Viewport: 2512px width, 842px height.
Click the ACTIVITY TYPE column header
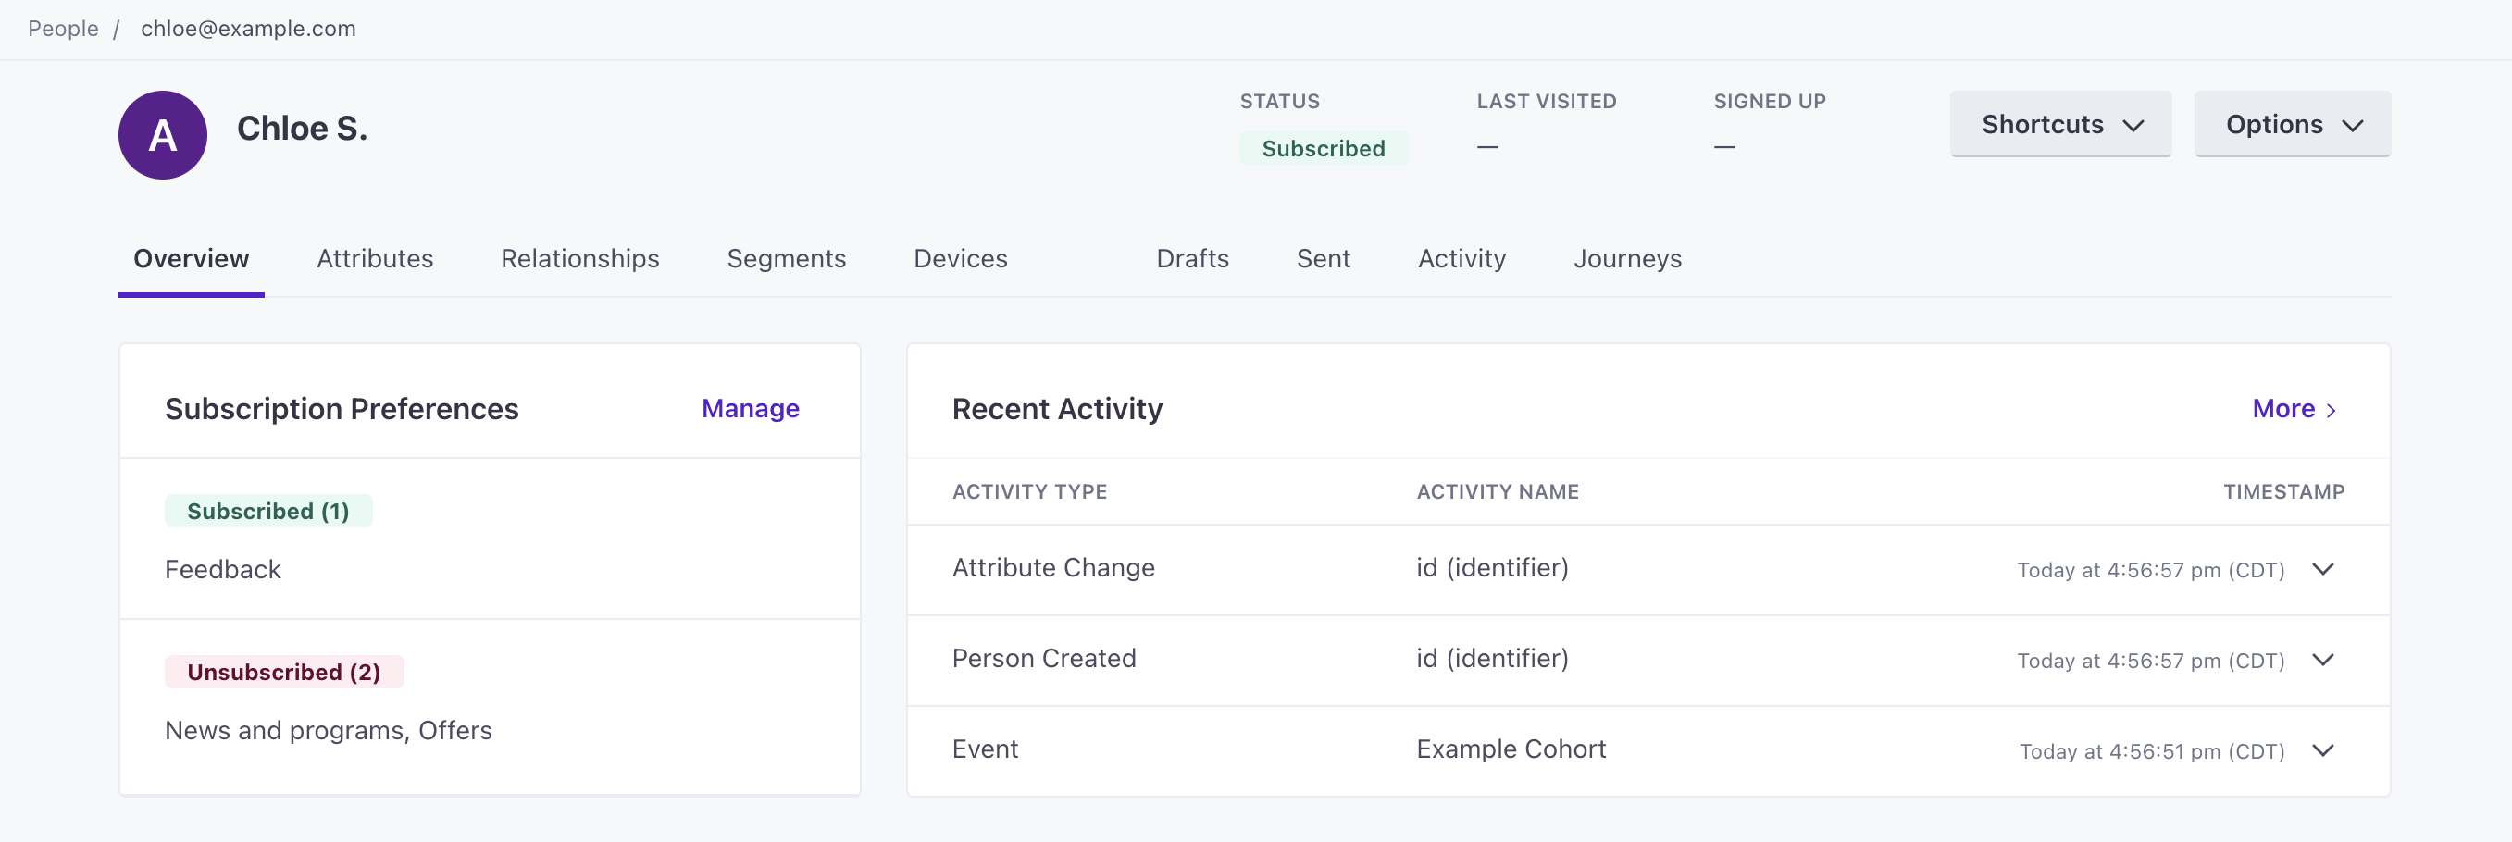[x=1030, y=491]
